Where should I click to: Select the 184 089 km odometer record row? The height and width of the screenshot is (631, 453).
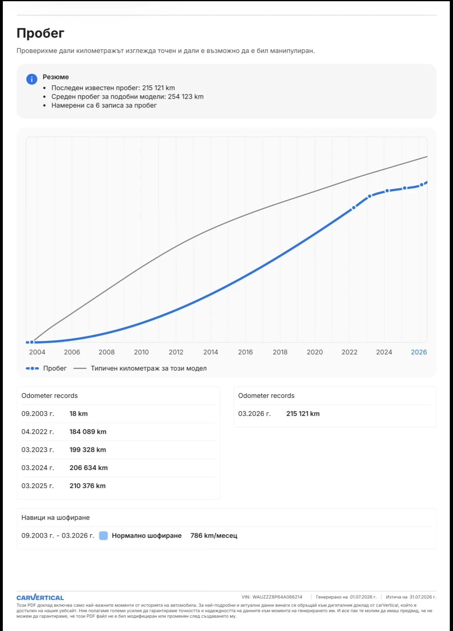point(118,432)
